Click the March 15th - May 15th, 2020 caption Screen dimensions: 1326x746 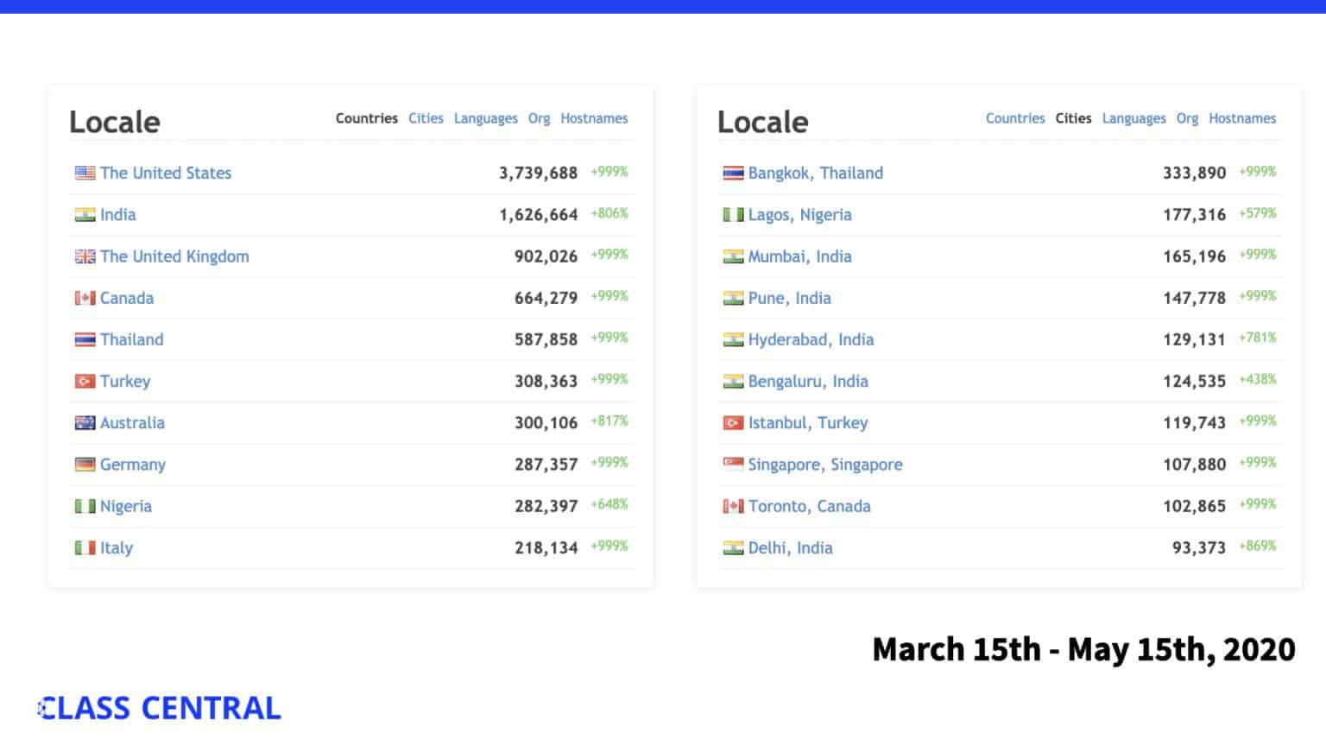1083,650
